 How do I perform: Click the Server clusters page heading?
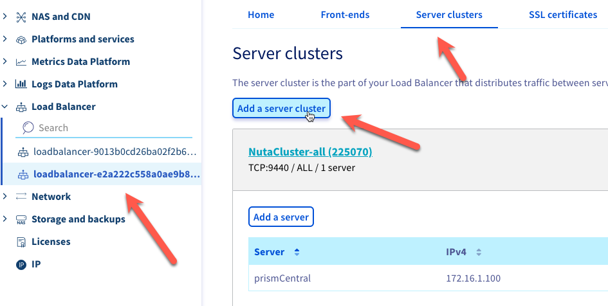coord(288,53)
